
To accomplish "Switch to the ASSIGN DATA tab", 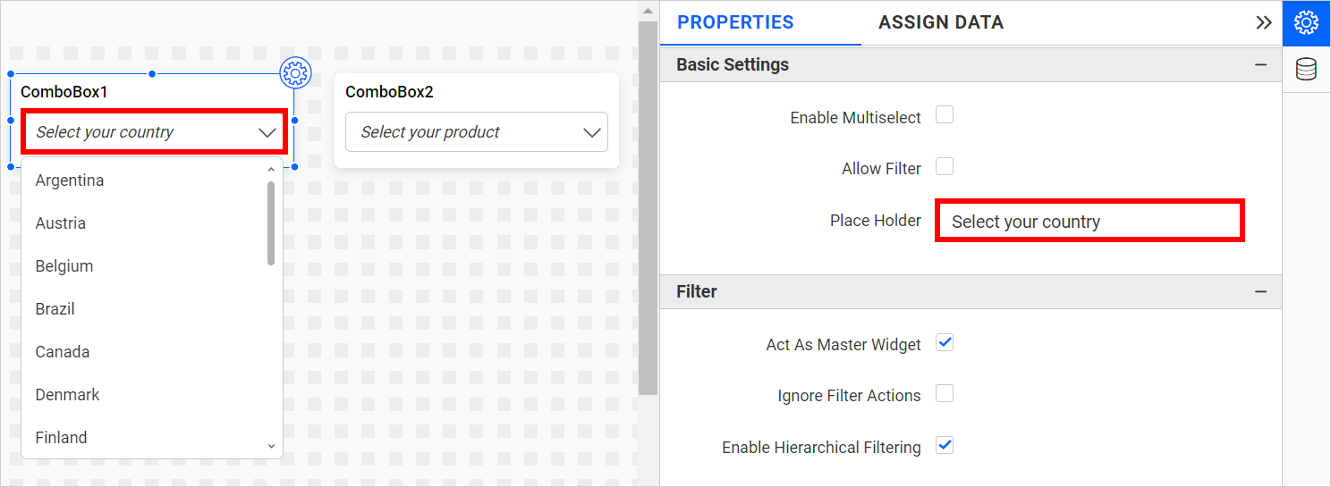I will (x=941, y=23).
